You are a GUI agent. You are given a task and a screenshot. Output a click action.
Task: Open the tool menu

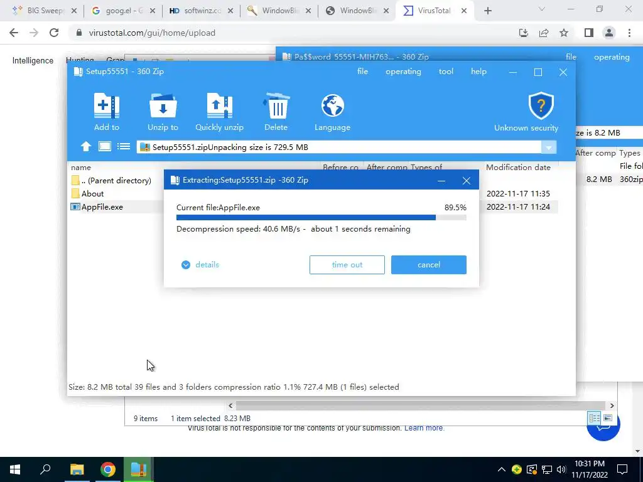[x=446, y=72]
